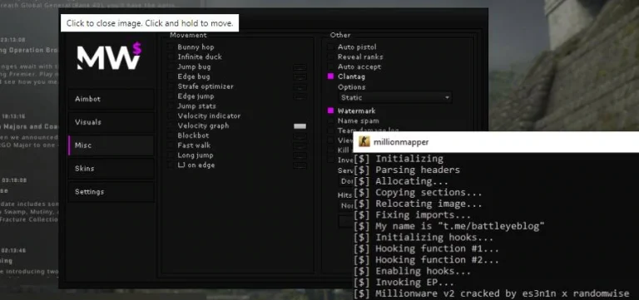The height and width of the screenshot is (300, 639).
Task: Click the MW$ logo in the sidebar
Action: click(109, 57)
